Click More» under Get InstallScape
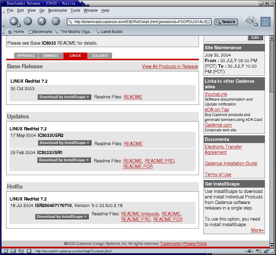This screenshot has height=255, width=276. click(257, 230)
